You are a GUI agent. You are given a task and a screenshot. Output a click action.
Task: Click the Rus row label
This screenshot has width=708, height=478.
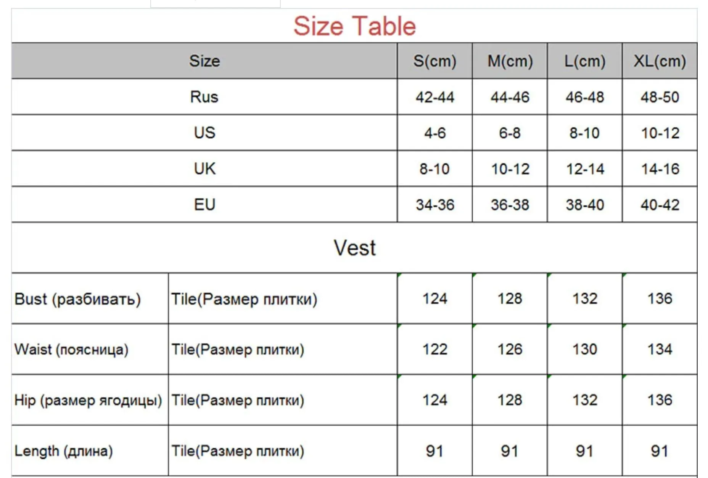tap(204, 97)
